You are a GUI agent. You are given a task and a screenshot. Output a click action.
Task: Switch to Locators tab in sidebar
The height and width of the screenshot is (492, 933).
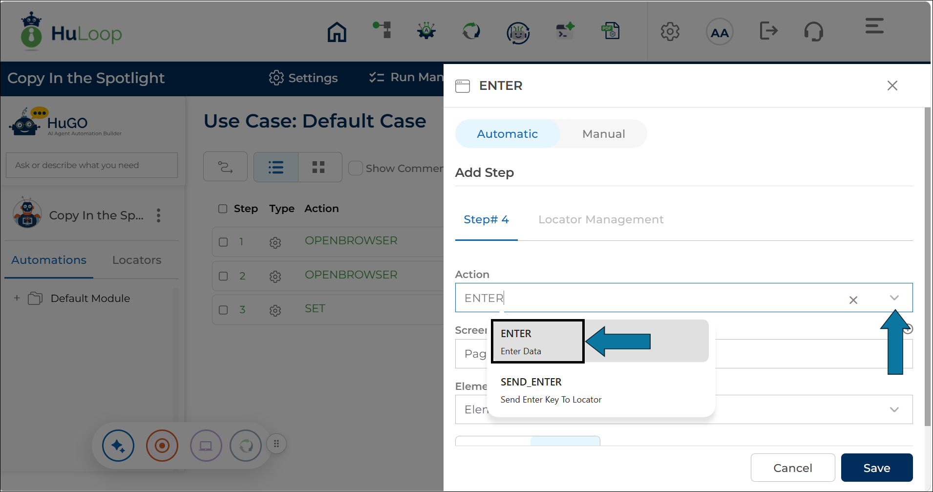pos(137,260)
